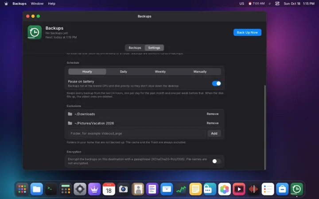Open the blue app store bag icon
Screen dimensions: 319x199
click(282, 189)
